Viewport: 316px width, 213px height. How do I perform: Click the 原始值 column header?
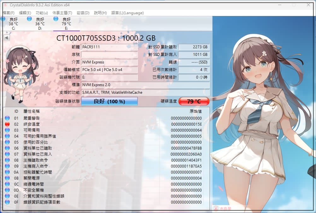[x=196, y=111]
